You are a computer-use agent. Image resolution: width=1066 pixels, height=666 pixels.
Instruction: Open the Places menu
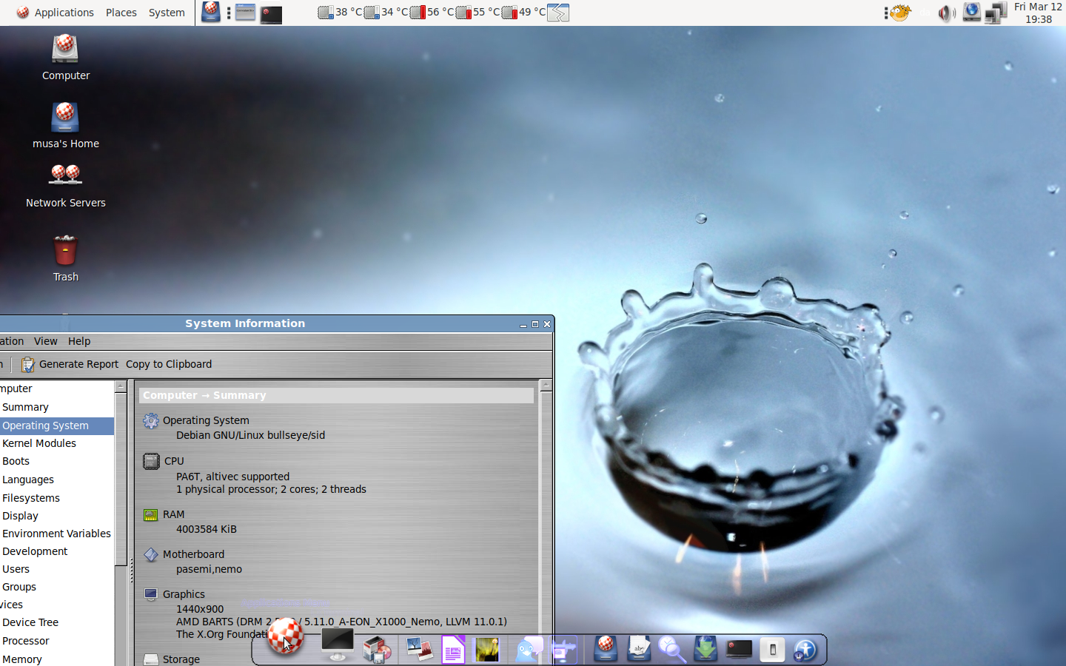click(121, 13)
